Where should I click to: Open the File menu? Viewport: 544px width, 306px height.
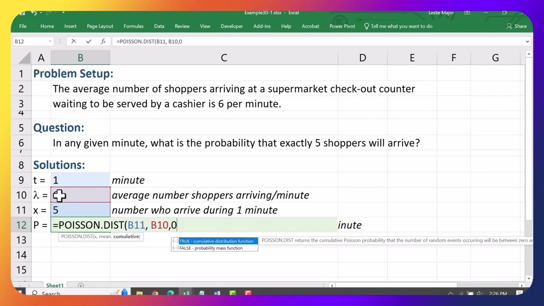pyautogui.click(x=23, y=26)
